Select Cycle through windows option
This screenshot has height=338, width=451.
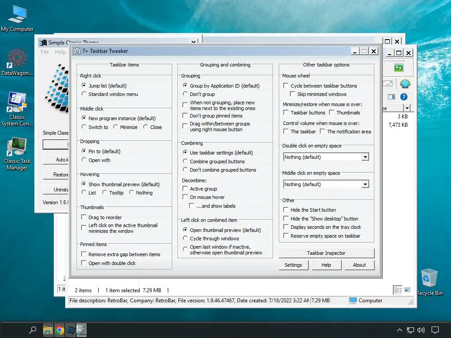185,238
